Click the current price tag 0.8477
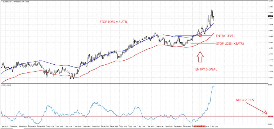Viewport: 274px width, 129px height. 270,16
